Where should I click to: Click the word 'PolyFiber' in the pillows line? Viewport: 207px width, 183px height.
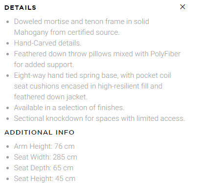(x=165, y=54)
